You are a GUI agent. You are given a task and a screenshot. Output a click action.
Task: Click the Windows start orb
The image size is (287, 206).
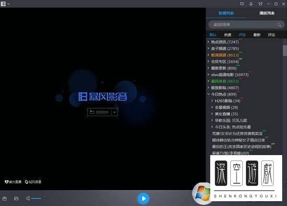202,194
